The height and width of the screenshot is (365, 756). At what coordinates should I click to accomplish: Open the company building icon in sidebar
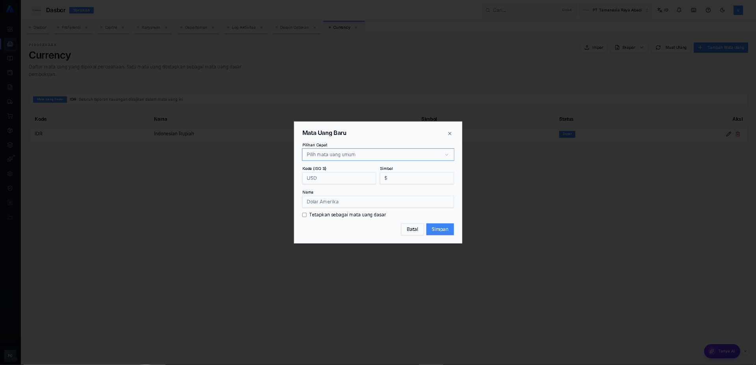[x=10, y=44]
